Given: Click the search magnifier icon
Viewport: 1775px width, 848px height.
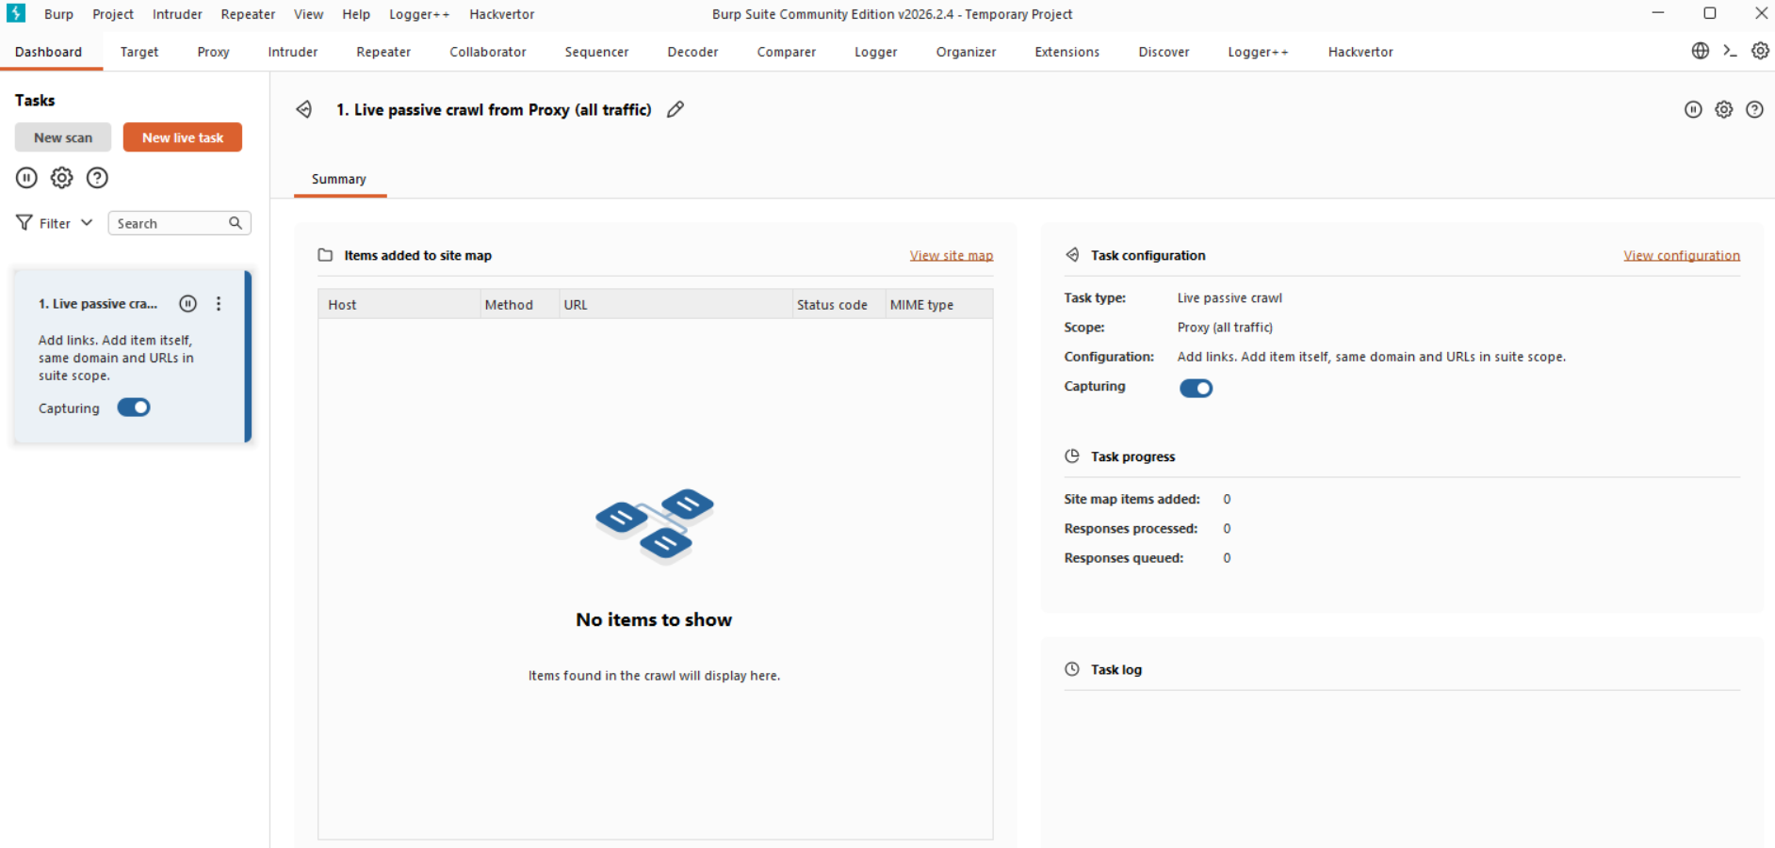Looking at the screenshot, I should click(236, 223).
